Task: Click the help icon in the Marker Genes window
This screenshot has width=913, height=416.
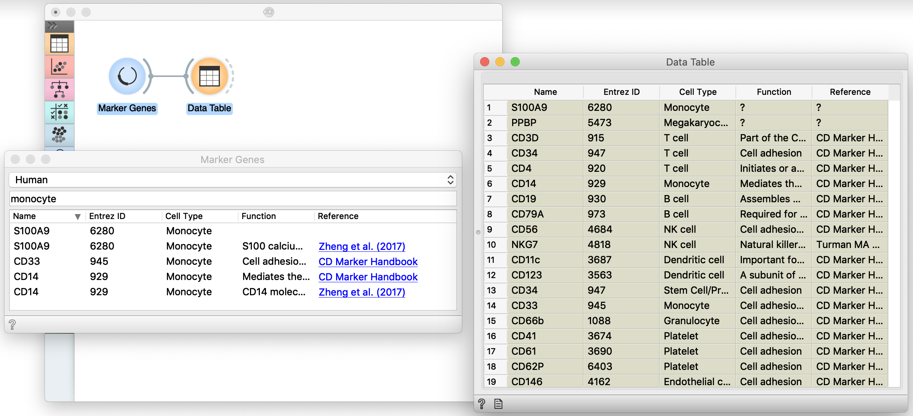Action: (12, 325)
